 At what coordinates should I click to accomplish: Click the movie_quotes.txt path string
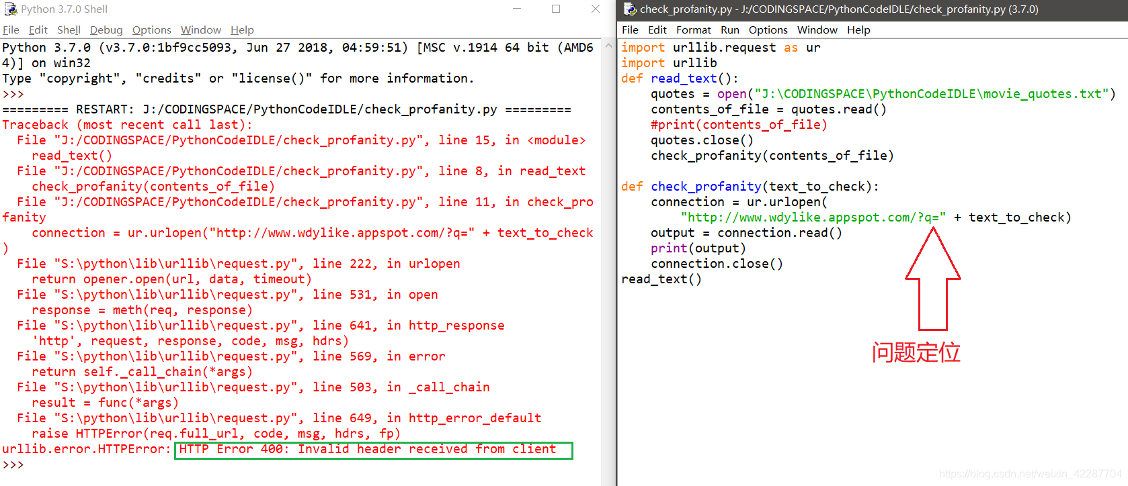point(931,94)
